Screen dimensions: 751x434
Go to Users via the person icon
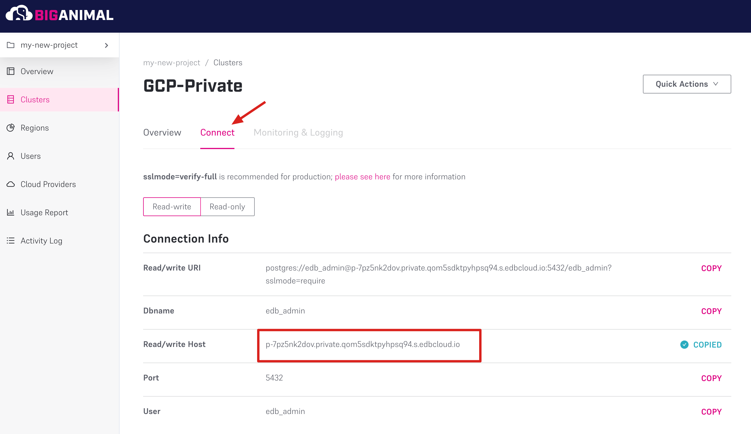[x=11, y=156]
